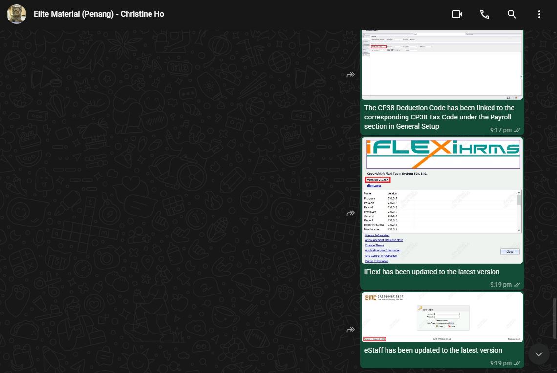557x373 pixels.
Task: Click the chat scrollbar thumb
Action: point(554,318)
